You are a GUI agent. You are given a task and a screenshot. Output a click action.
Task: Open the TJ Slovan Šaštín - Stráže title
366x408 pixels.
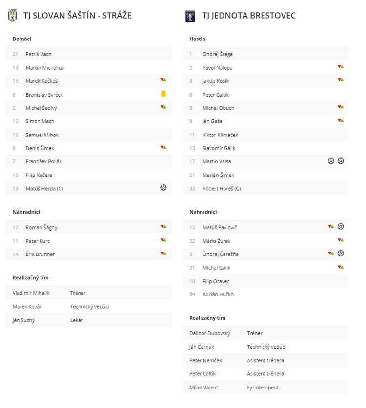point(78,15)
